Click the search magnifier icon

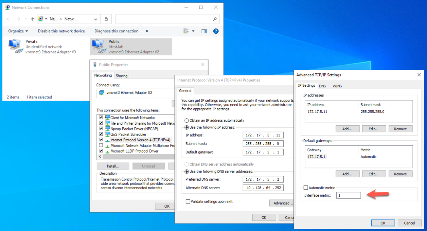pyautogui.click(x=215, y=19)
